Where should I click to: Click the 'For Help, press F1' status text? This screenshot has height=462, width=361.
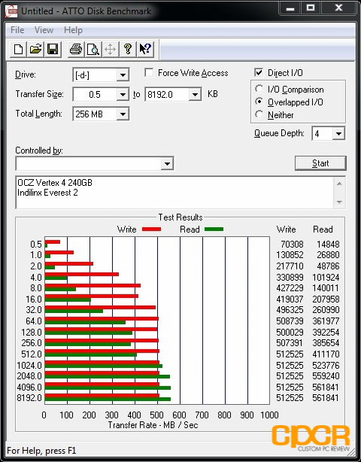pyautogui.click(x=41, y=451)
